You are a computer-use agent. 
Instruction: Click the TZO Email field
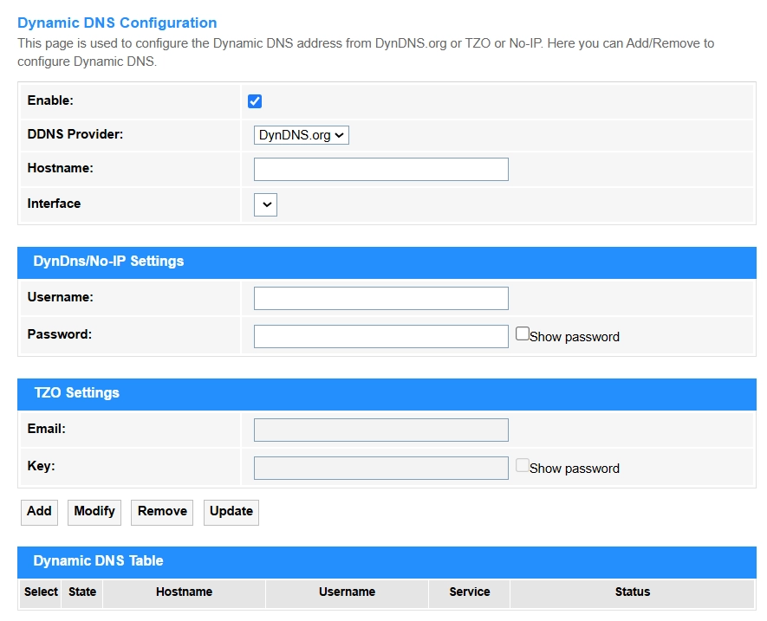[380, 430]
